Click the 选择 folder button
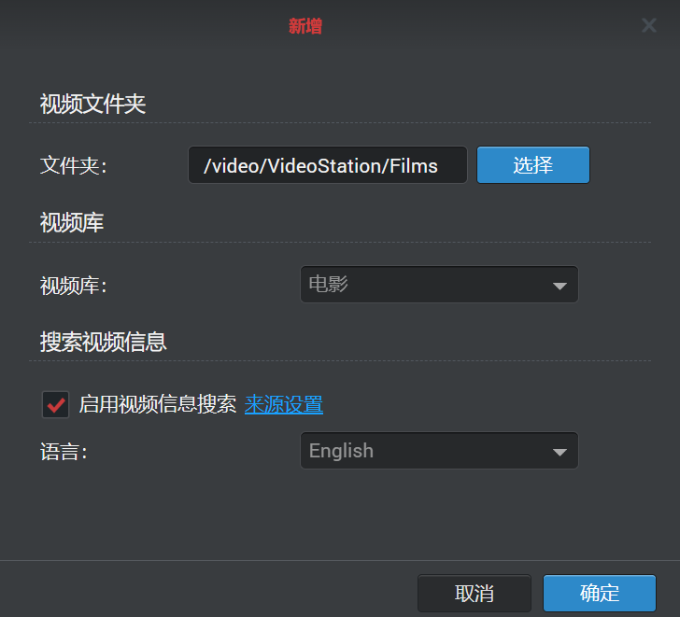The image size is (680, 617). click(x=533, y=164)
